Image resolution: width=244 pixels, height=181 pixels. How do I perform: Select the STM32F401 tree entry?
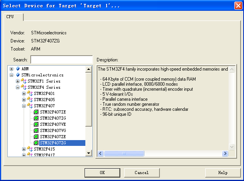tap(44, 93)
